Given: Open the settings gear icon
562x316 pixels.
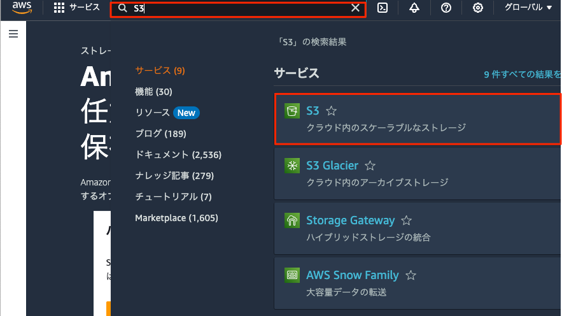Looking at the screenshot, I should [477, 8].
